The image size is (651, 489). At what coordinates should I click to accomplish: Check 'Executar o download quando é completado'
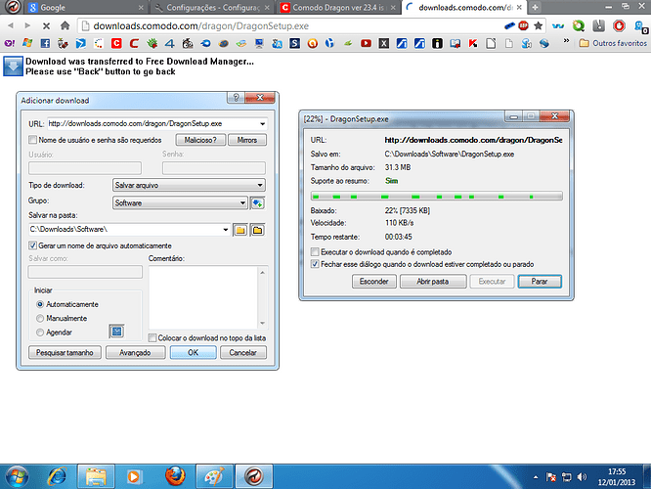[x=315, y=252]
